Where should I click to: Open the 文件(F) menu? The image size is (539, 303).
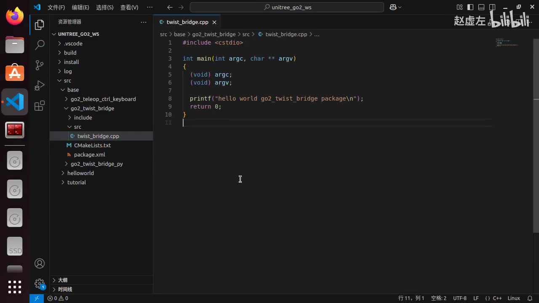pos(56,7)
